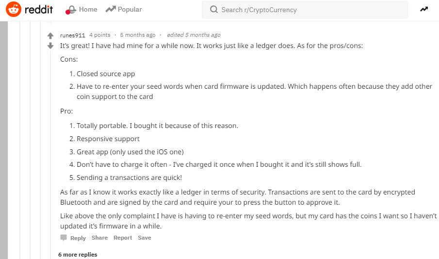Image resolution: width=439 pixels, height=259 pixels.
Task: Click the search magnifying glass icon
Action: [213, 10]
